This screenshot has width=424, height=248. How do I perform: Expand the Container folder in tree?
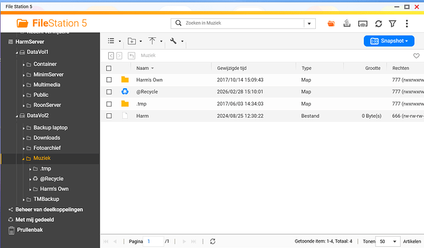coord(23,65)
